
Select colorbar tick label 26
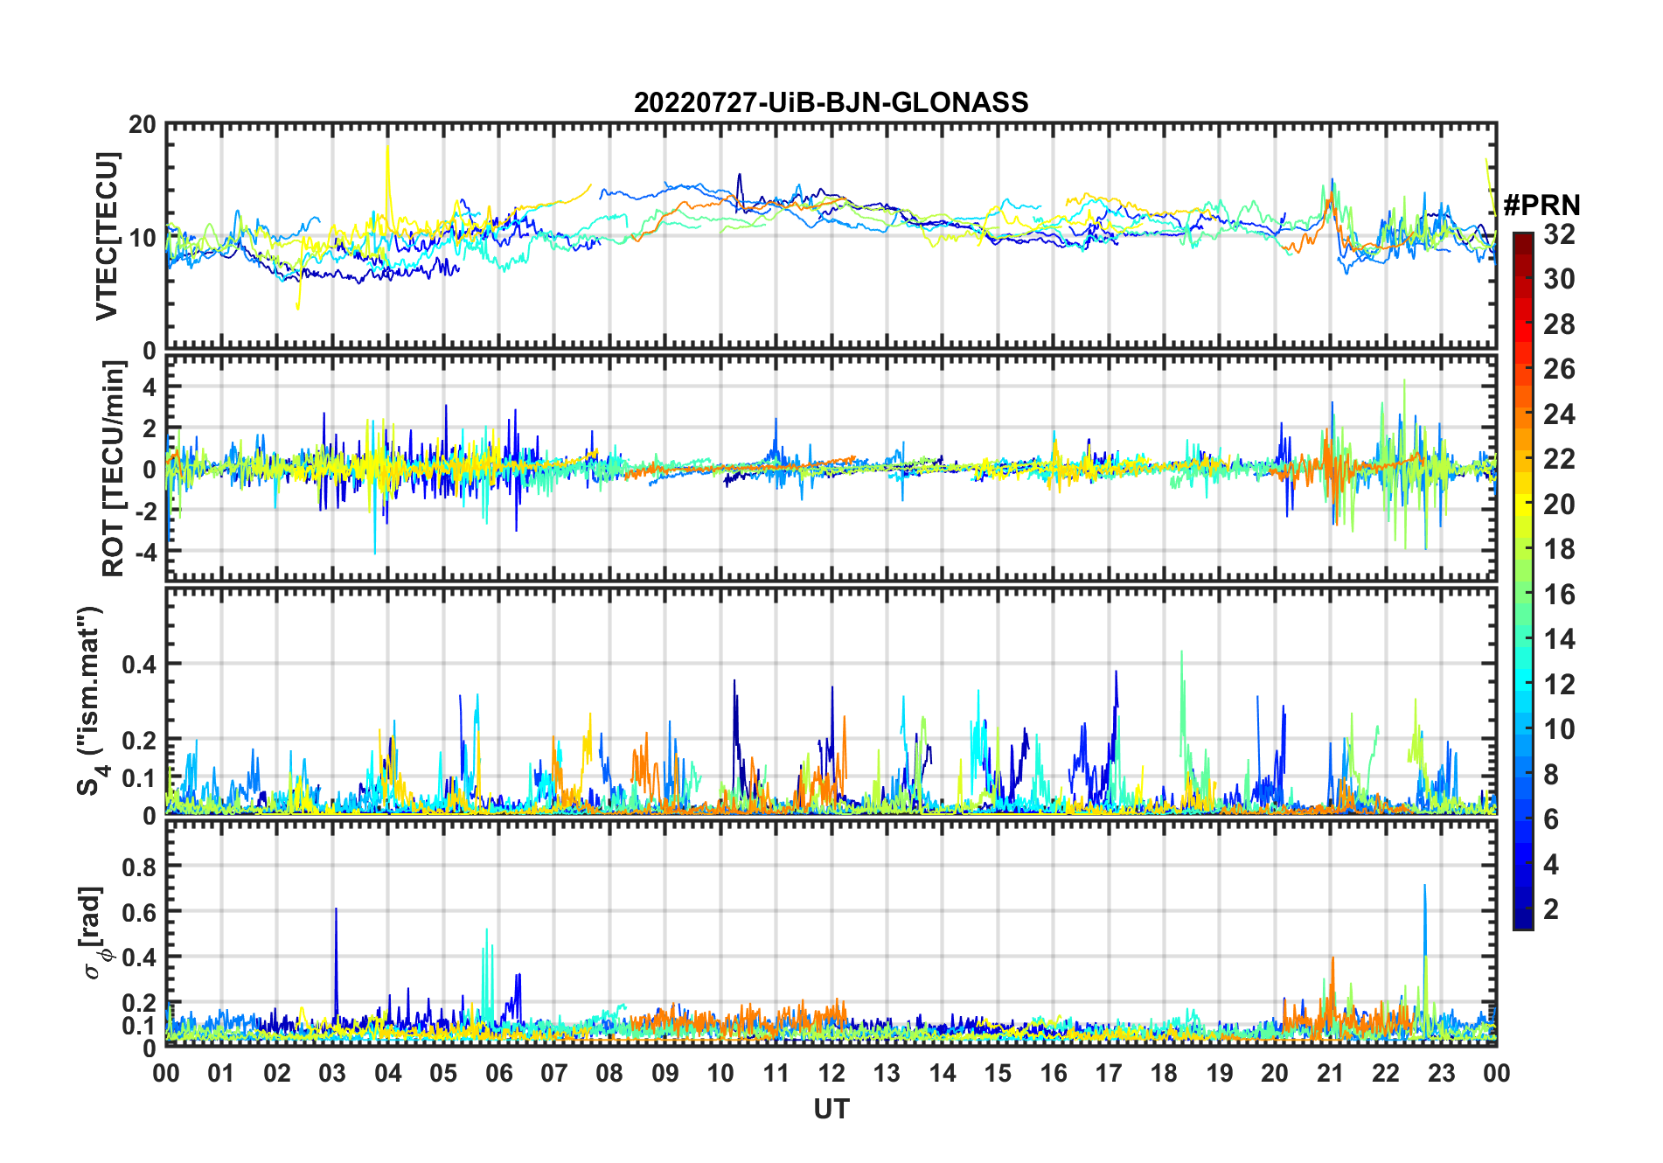(x=1559, y=369)
